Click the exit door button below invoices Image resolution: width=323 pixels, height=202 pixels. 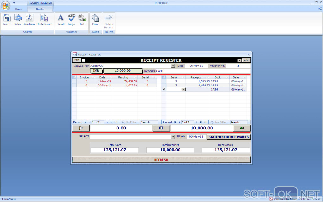(81, 128)
